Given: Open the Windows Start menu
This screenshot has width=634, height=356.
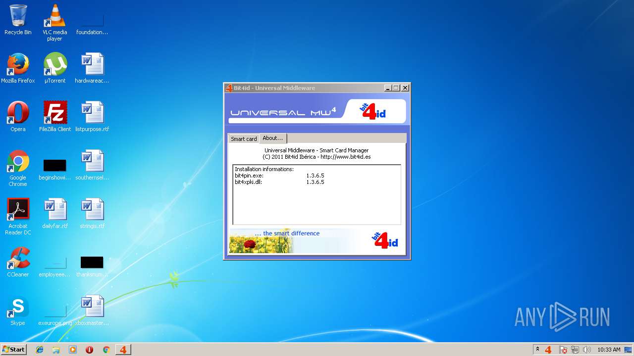Looking at the screenshot, I should 13,350.
